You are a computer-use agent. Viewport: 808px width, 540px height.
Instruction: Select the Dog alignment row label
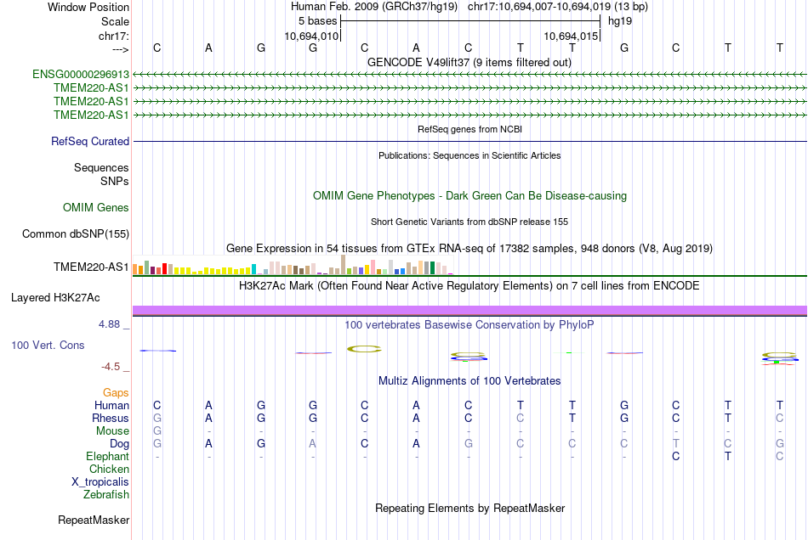(119, 443)
